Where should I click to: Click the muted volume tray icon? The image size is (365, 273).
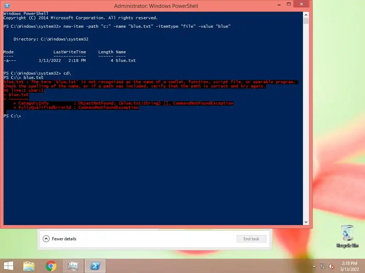331,266
